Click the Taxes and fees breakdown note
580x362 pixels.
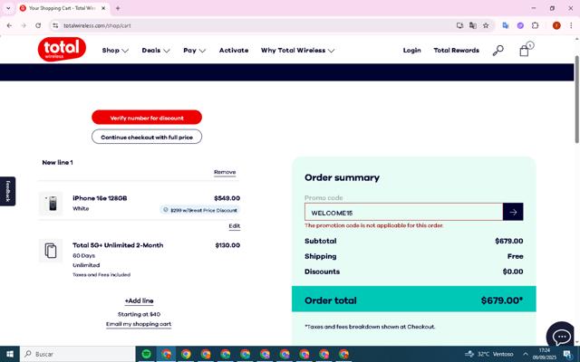pos(370,327)
